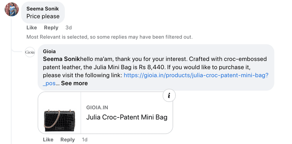
Task: Click the 'Price please' comment text
Action: (x=43, y=16)
